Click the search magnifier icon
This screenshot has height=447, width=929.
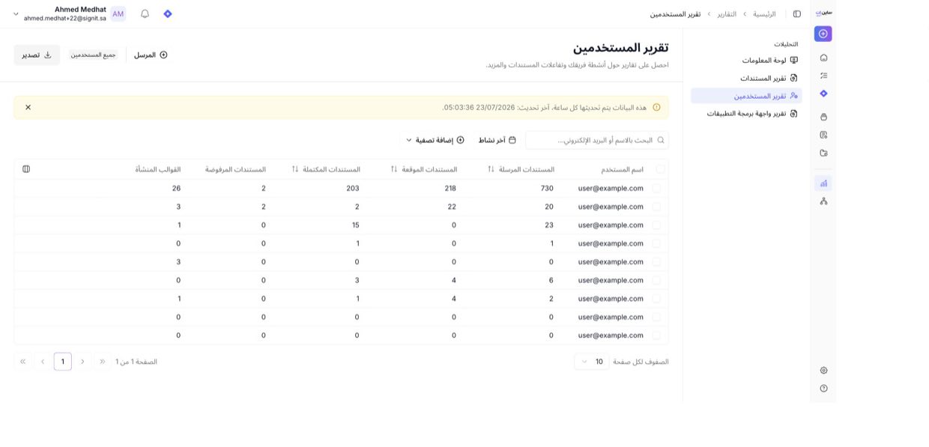click(x=660, y=140)
